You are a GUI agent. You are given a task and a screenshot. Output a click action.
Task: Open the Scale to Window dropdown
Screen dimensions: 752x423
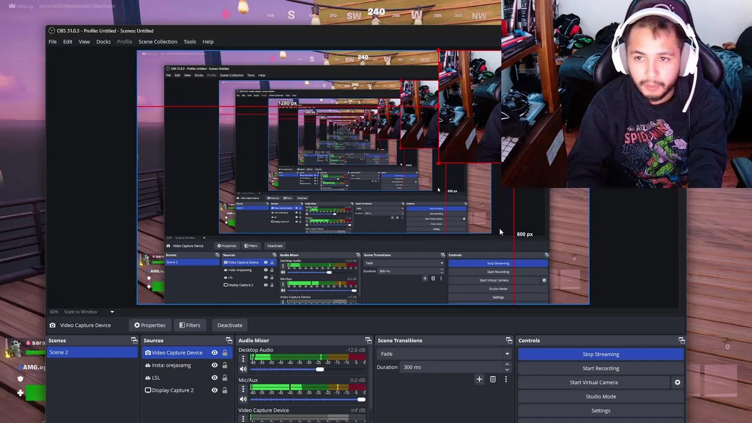[89, 312]
